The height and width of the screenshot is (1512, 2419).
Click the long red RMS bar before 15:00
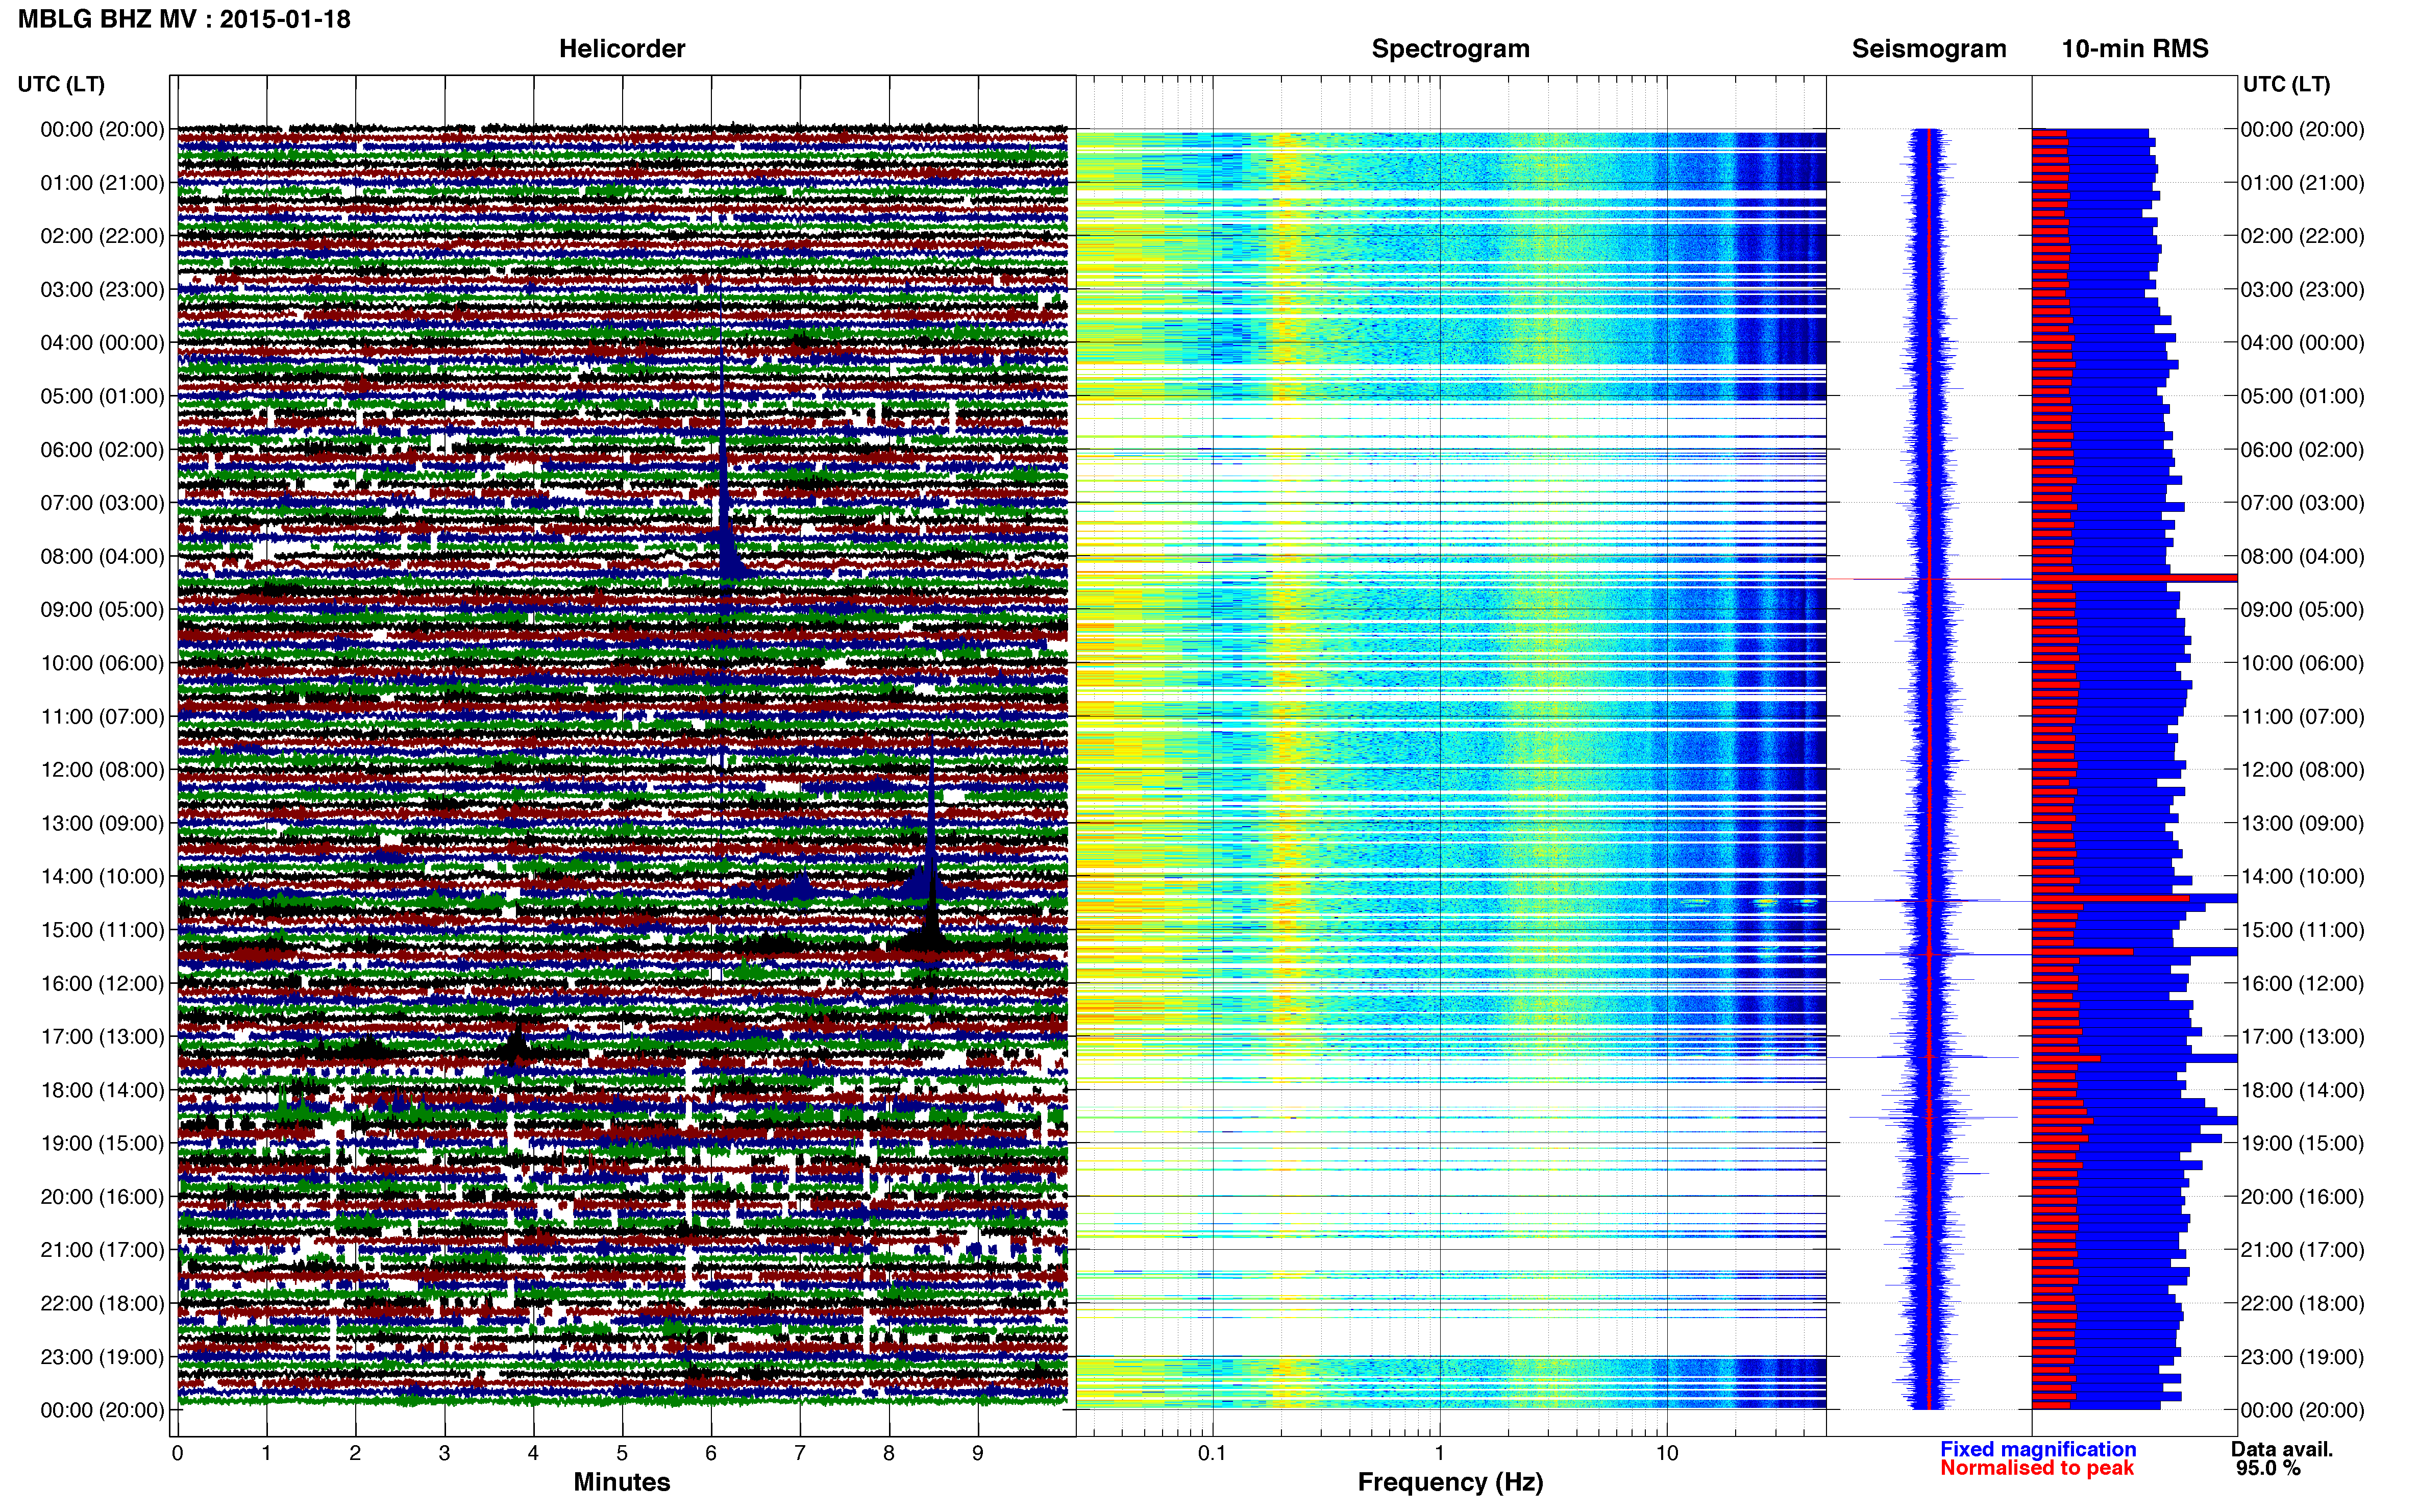(2110, 898)
